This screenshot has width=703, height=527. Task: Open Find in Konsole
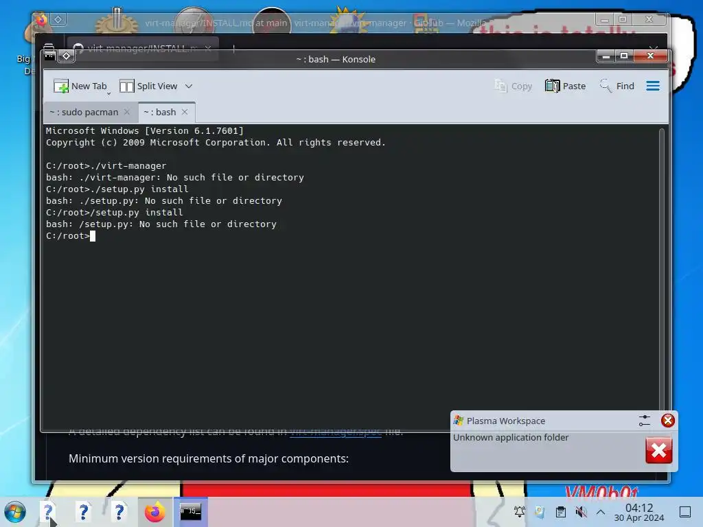pos(617,86)
